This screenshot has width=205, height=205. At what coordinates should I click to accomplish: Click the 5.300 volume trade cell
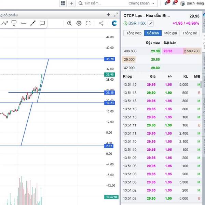[x=184, y=182]
